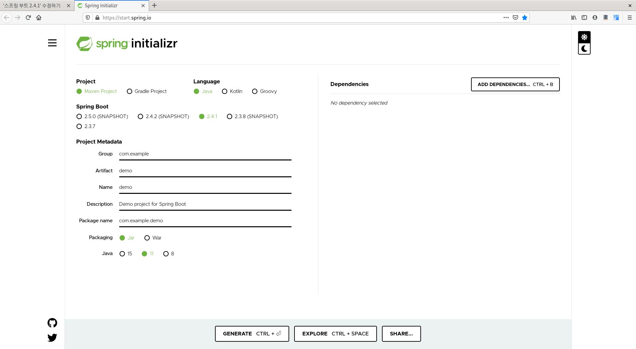
Task: Click the Project Metadata heading
Action: [99, 142]
